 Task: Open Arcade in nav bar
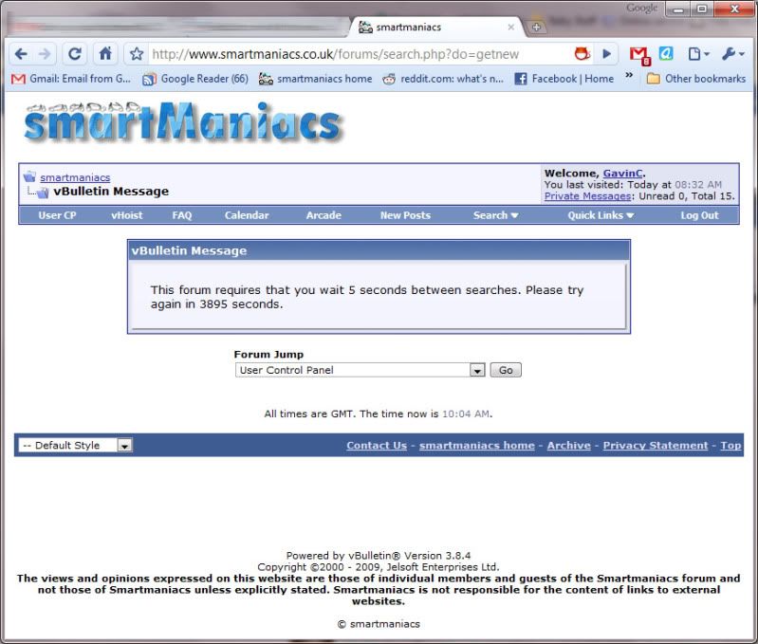click(x=324, y=215)
